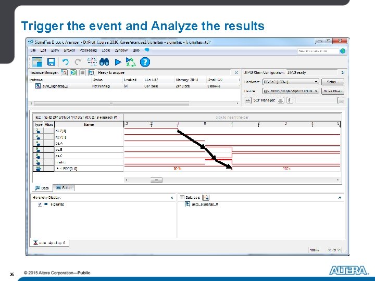Click Instance Manager autorun analysis icon
The width and height of the screenshot is (375, 281).
(73, 72)
